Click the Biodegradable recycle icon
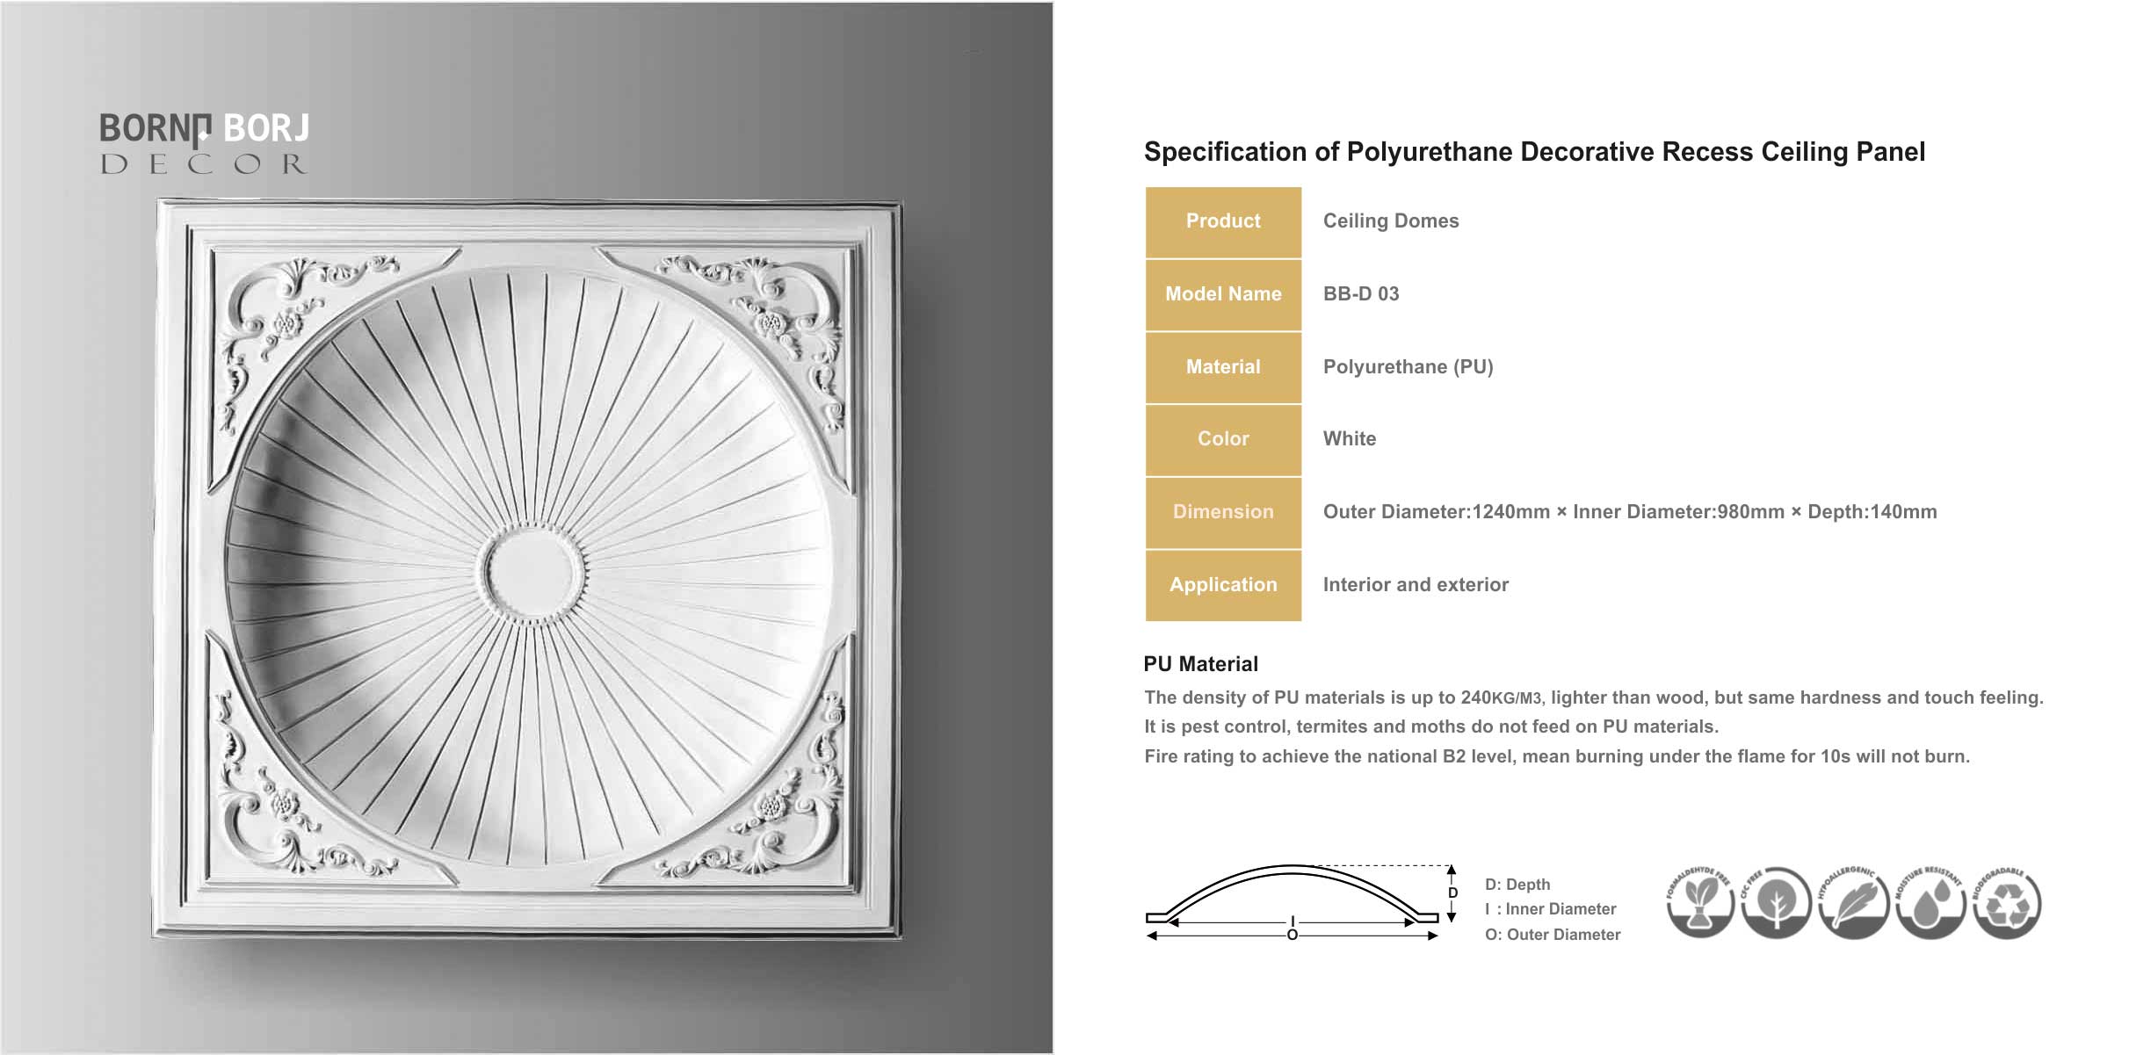The height and width of the screenshot is (1055, 2129). pos(2007,904)
